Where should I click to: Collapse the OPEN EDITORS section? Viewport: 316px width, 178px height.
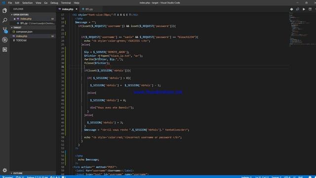(x=33, y=14)
